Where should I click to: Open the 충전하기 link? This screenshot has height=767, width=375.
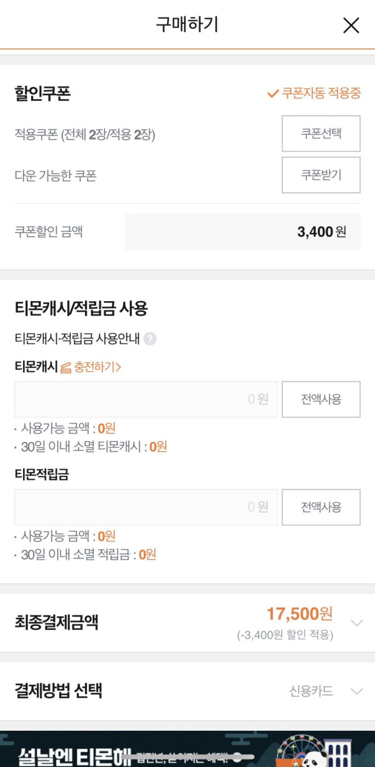point(97,368)
